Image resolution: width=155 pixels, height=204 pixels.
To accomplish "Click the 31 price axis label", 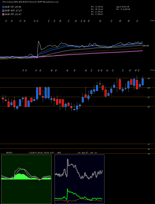I will (148, 79).
